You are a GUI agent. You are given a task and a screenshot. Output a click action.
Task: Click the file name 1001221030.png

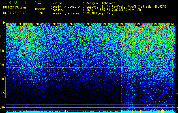15,8
